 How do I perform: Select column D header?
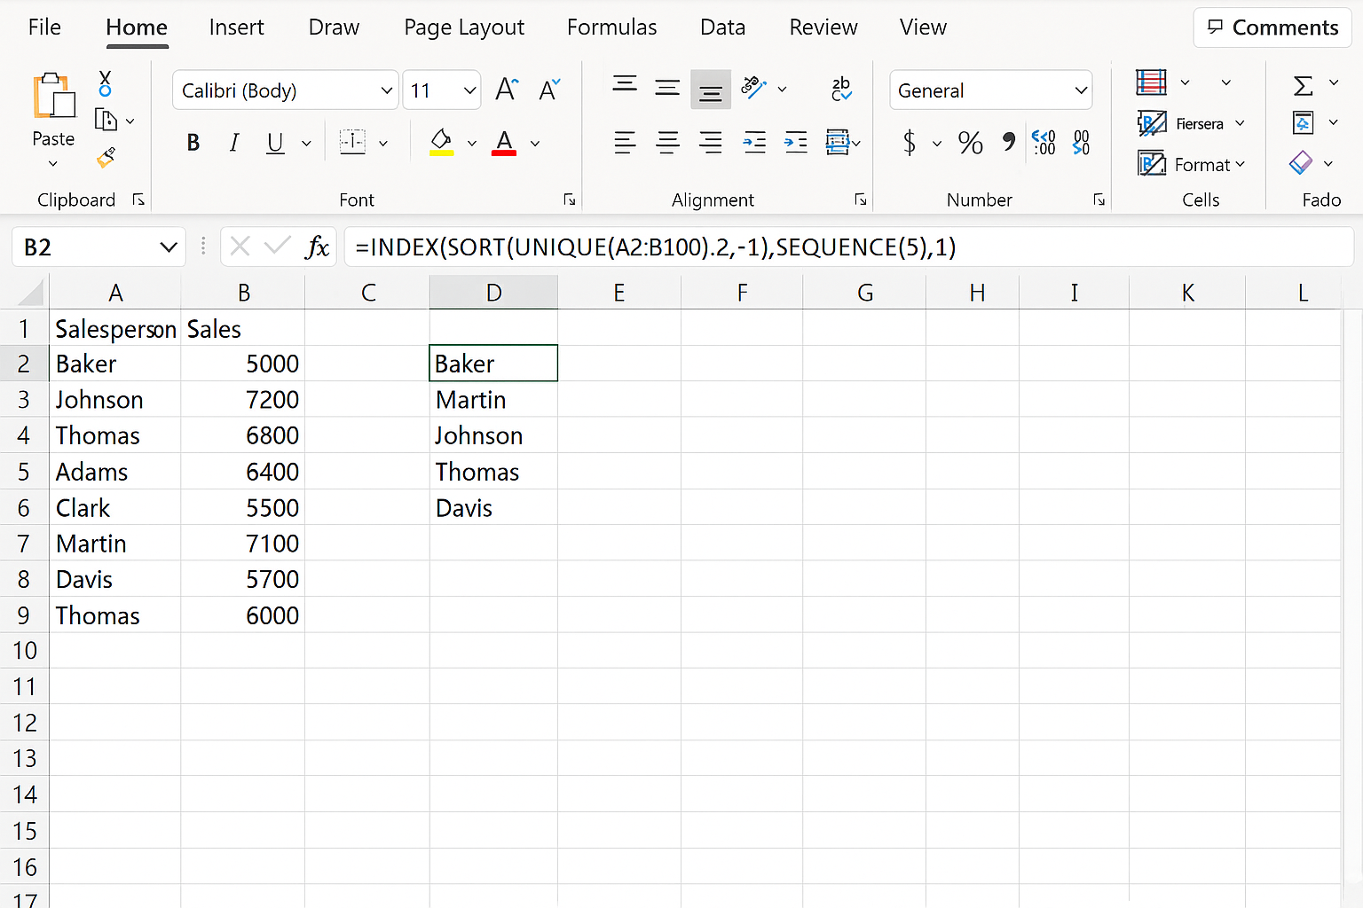(x=493, y=293)
